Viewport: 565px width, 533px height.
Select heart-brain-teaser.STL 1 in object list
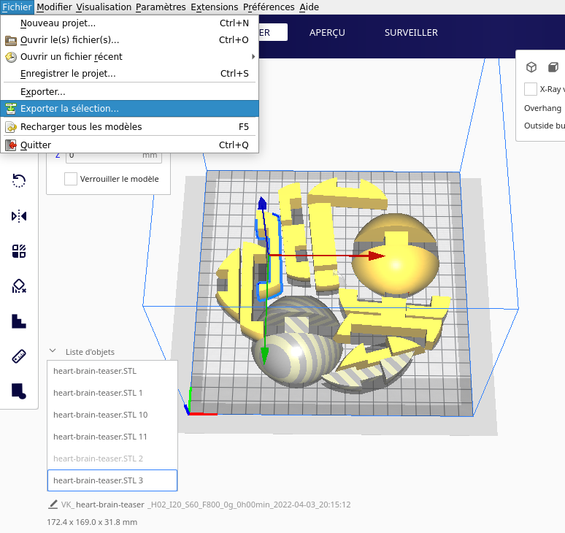(112, 393)
